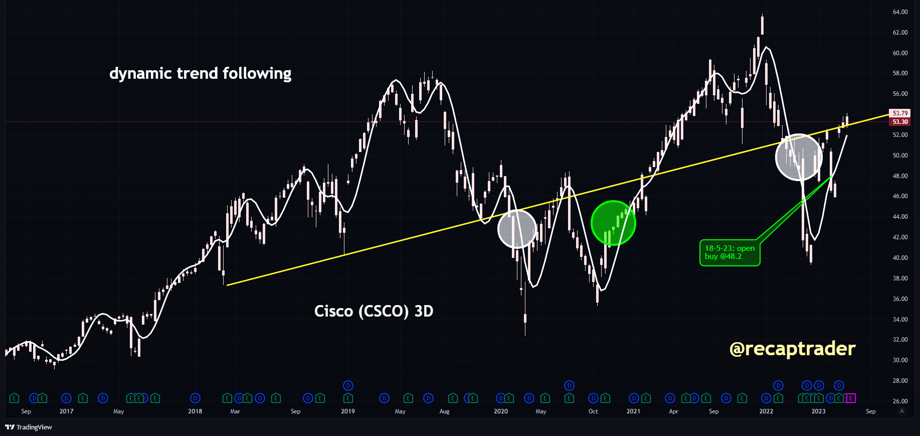Screen dimensions: 920x436
Task: Click the 2020 time axis label
Action: pos(501,411)
